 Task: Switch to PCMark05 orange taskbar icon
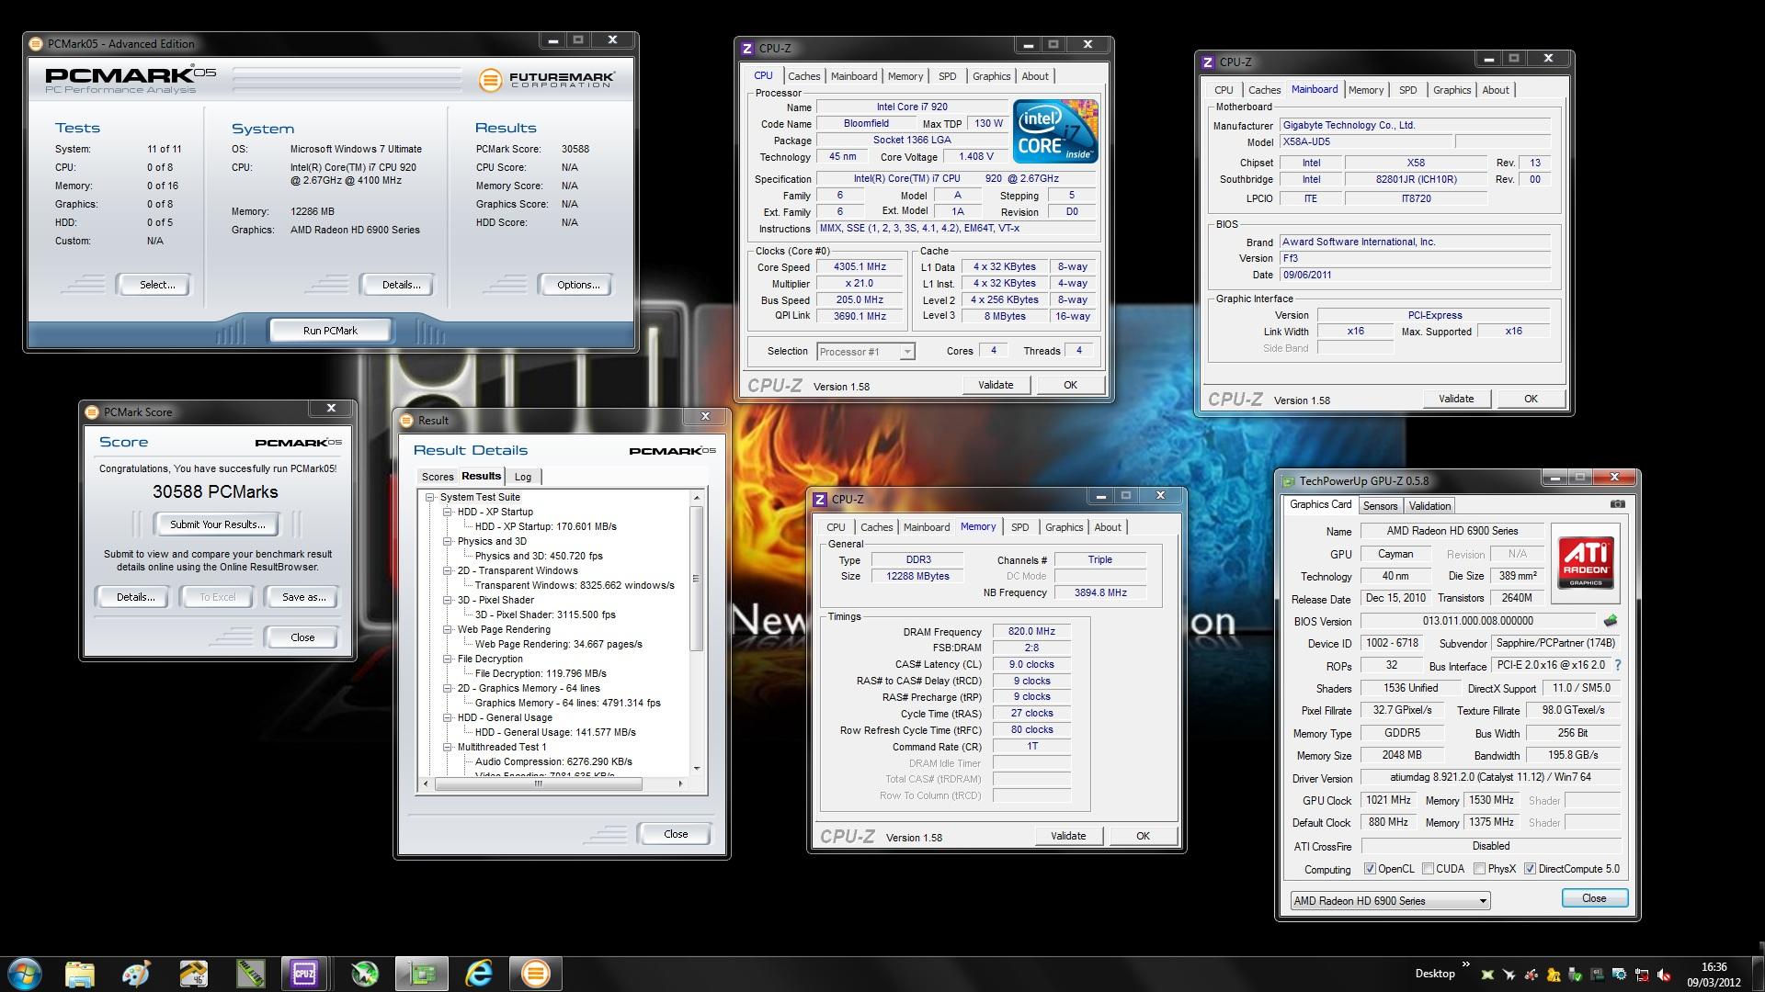[x=536, y=974]
